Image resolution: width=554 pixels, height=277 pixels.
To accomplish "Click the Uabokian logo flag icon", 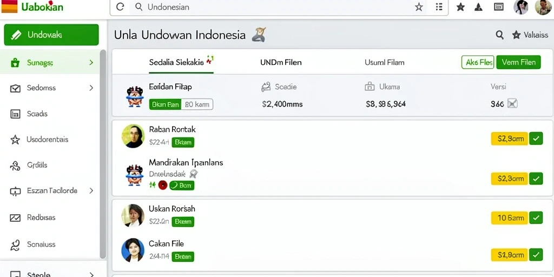I will [x=9, y=6].
